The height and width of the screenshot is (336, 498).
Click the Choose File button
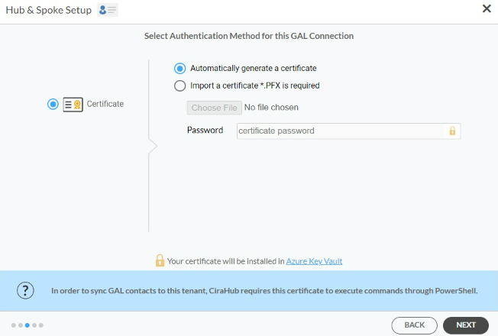coord(214,108)
